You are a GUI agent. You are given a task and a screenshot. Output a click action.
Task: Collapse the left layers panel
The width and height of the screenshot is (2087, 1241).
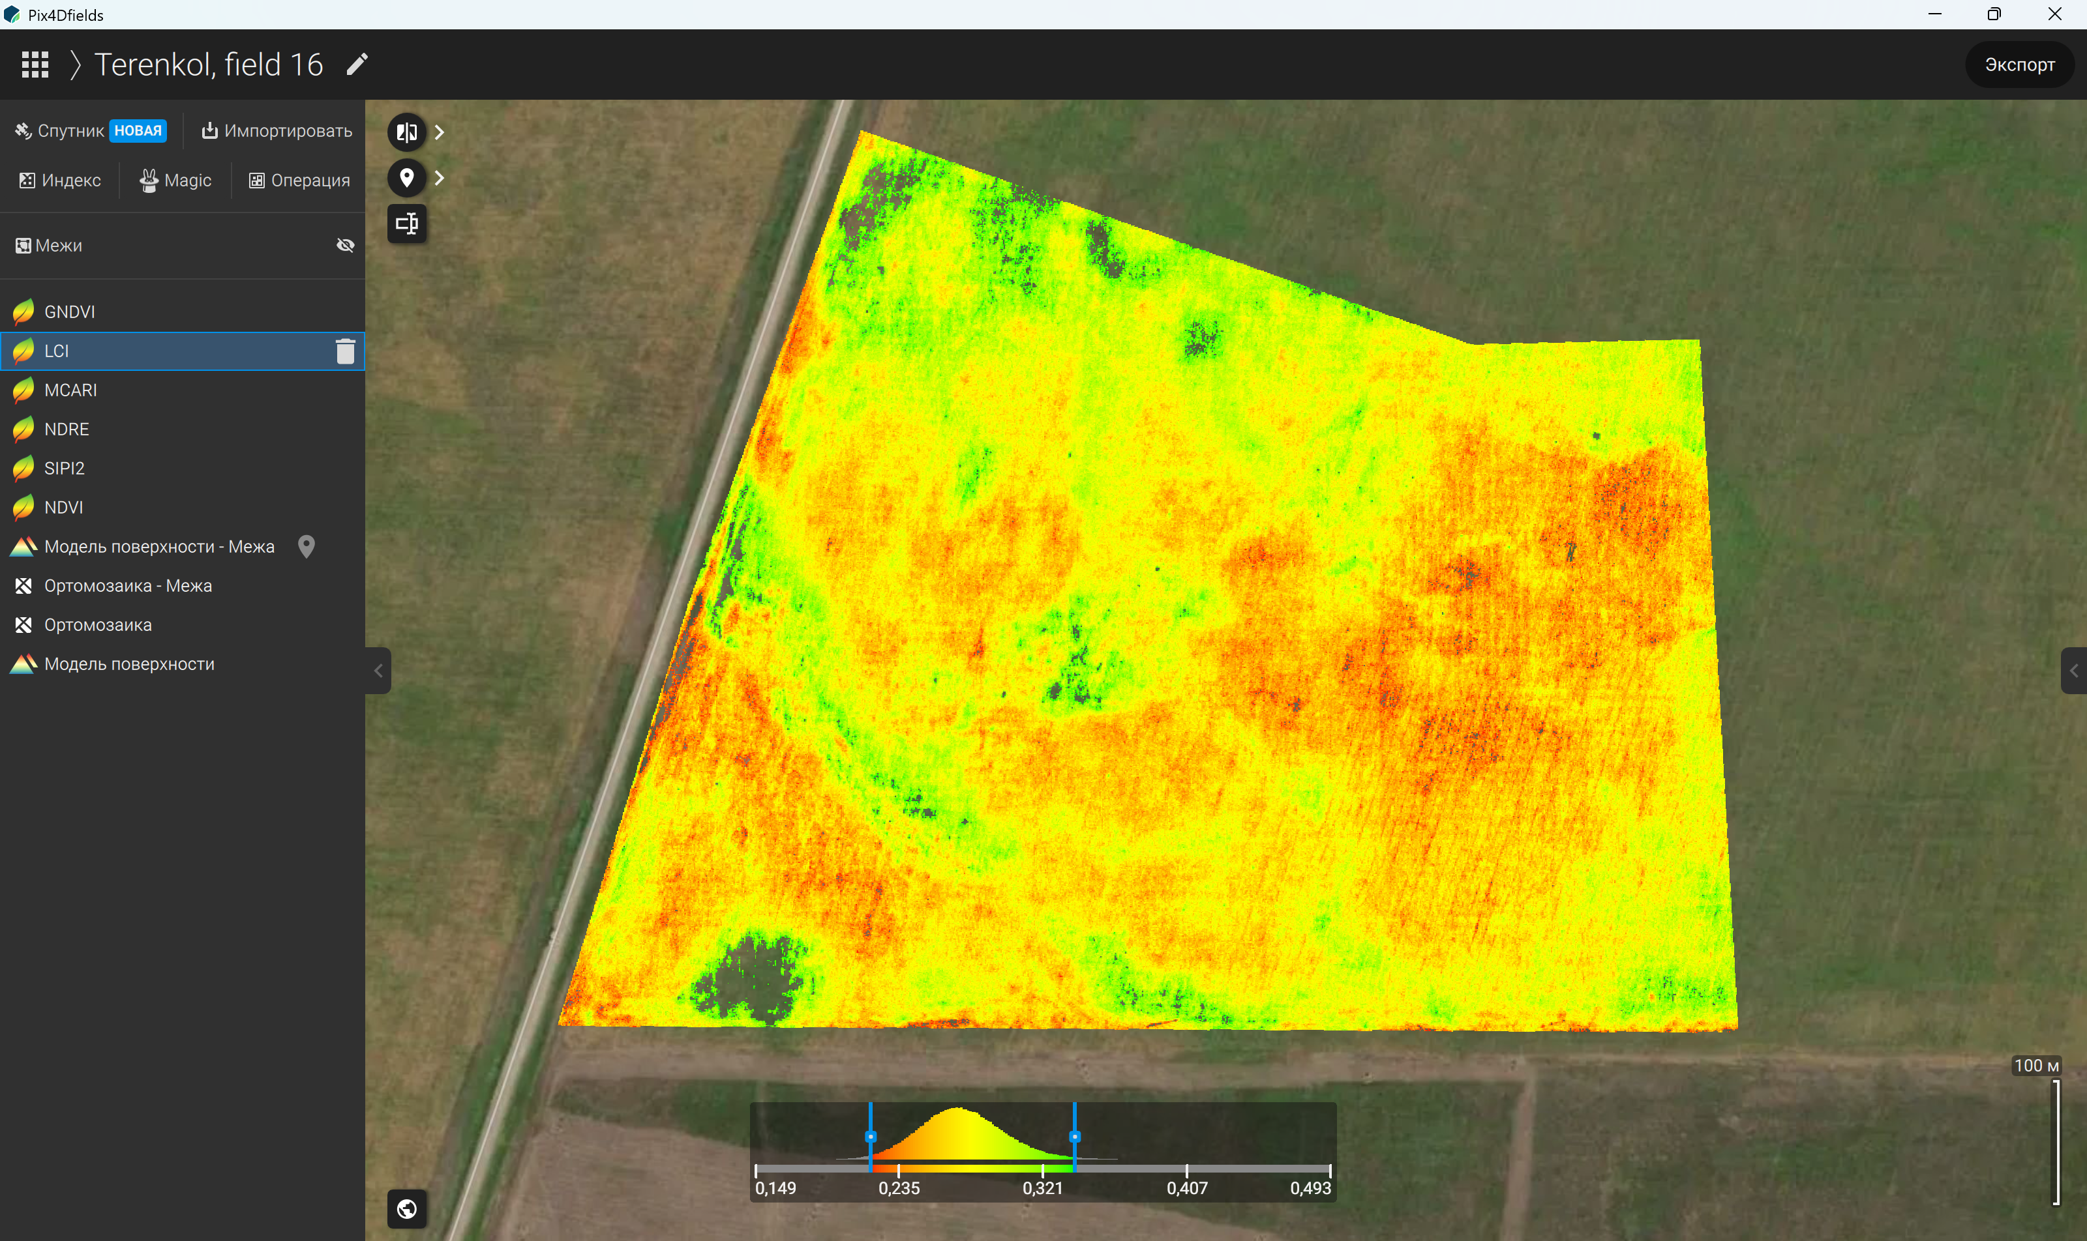(x=378, y=671)
